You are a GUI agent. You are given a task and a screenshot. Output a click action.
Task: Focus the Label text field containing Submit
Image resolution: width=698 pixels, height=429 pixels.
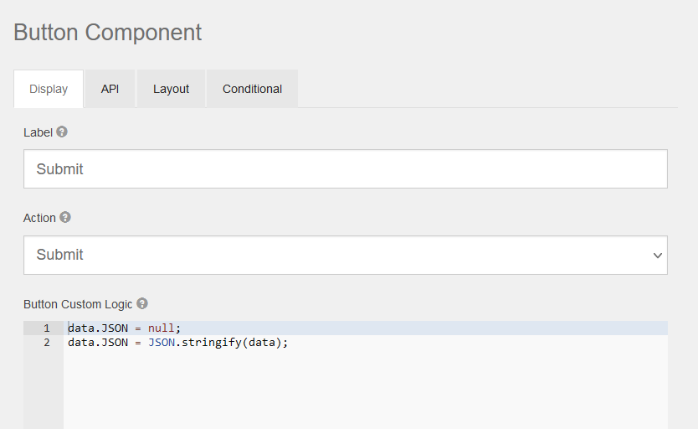(x=345, y=169)
